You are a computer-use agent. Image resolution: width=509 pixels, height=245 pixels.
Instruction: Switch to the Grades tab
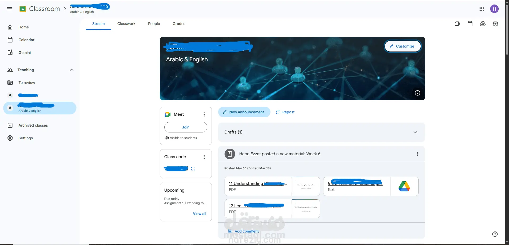(179, 24)
